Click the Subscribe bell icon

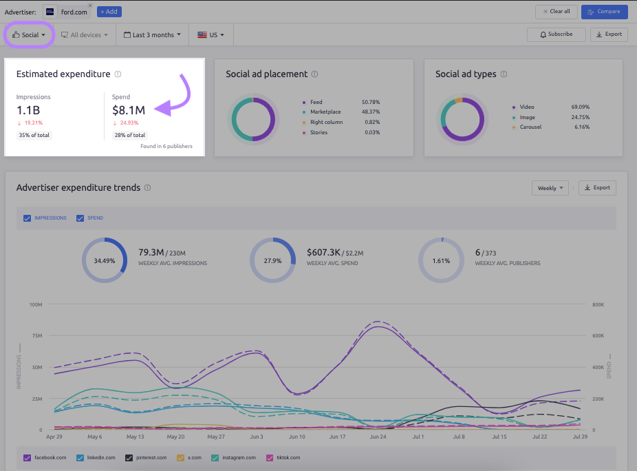(543, 34)
